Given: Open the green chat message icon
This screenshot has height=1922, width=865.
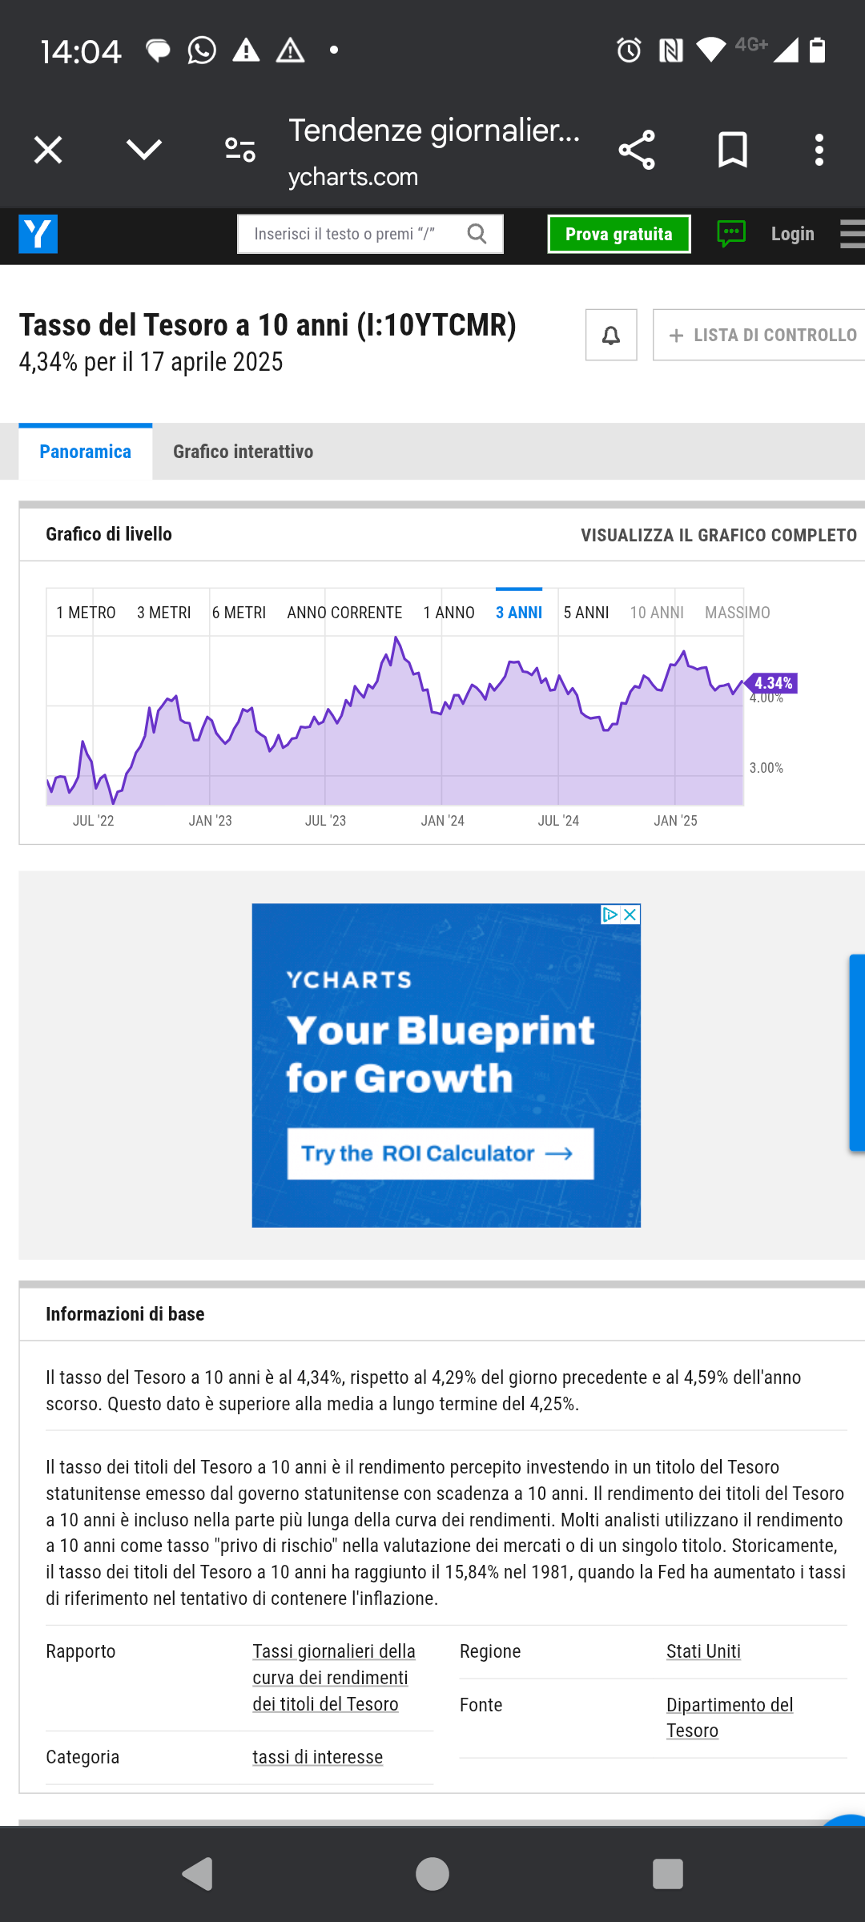Looking at the screenshot, I should point(731,234).
